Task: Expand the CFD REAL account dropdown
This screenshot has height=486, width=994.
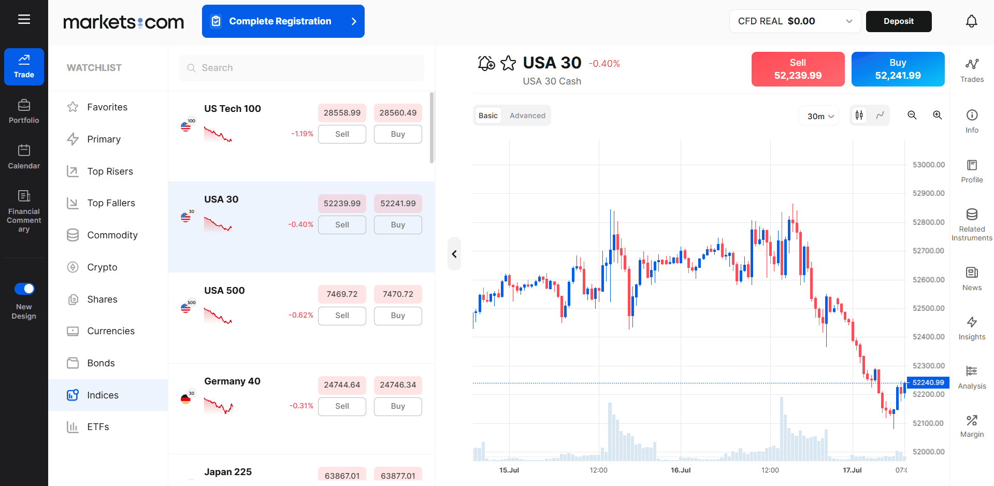Action: [x=795, y=21]
